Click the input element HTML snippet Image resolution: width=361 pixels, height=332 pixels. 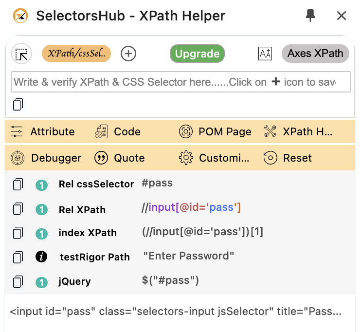[176, 312]
